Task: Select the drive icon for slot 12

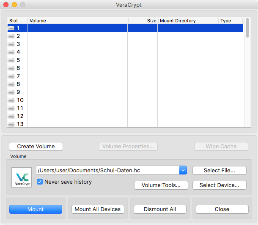Action: click(x=11, y=116)
